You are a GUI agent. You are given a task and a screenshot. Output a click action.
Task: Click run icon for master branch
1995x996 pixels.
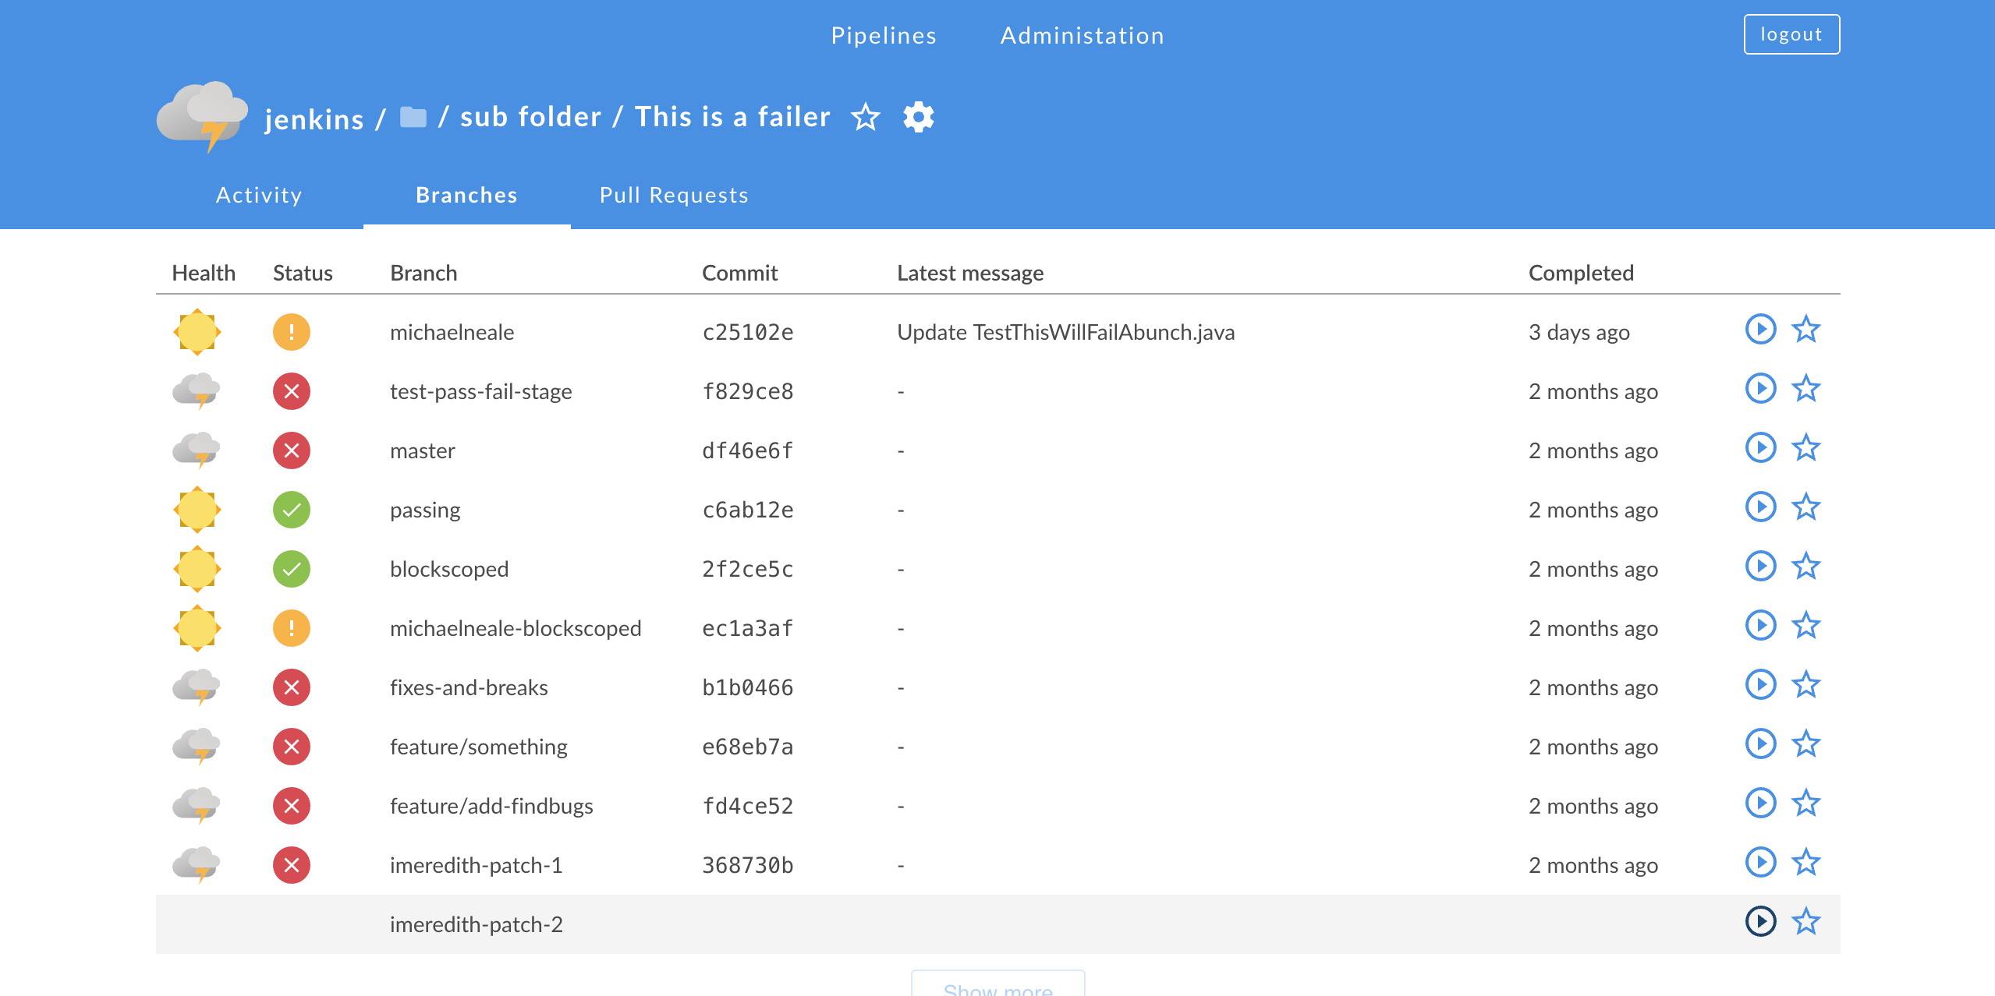click(x=1760, y=448)
